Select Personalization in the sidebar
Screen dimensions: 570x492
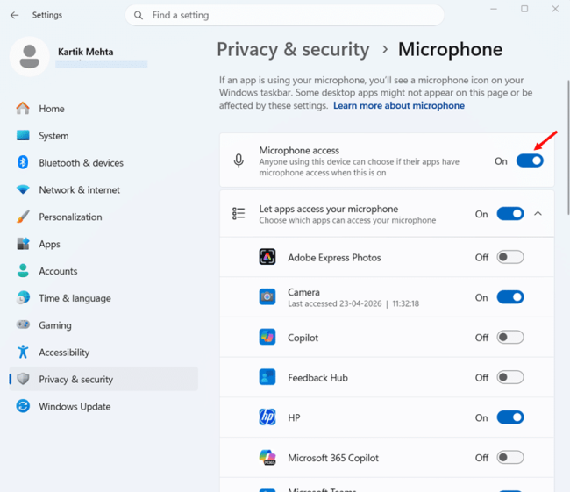[x=103, y=217]
